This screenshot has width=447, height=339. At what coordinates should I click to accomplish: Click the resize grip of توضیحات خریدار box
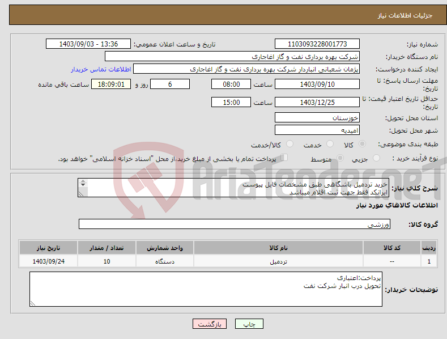tap(33, 303)
